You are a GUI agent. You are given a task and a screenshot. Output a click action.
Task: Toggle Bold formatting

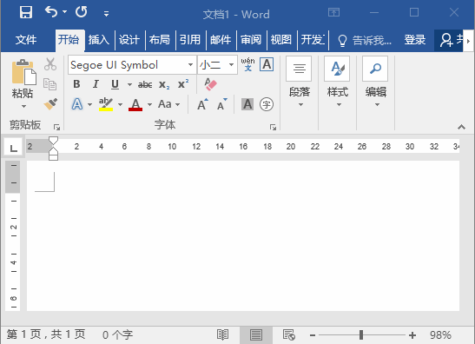pos(76,84)
